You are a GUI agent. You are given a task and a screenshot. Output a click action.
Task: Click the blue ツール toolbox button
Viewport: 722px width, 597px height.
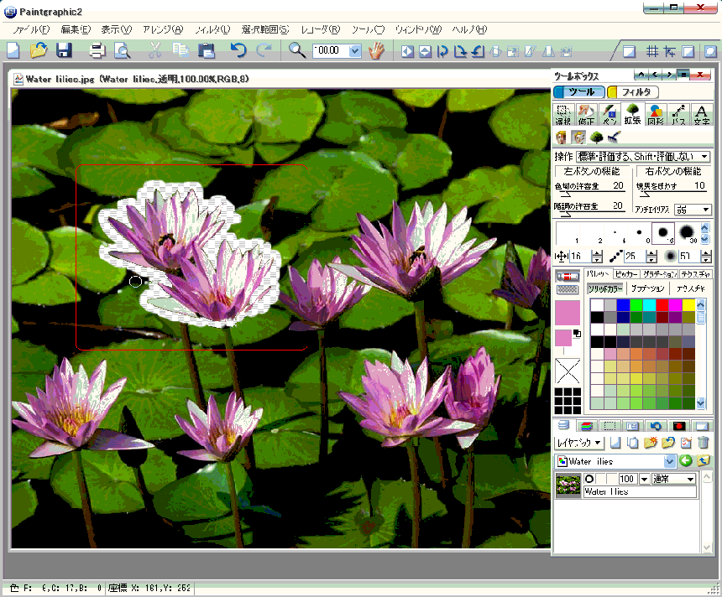click(x=579, y=92)
